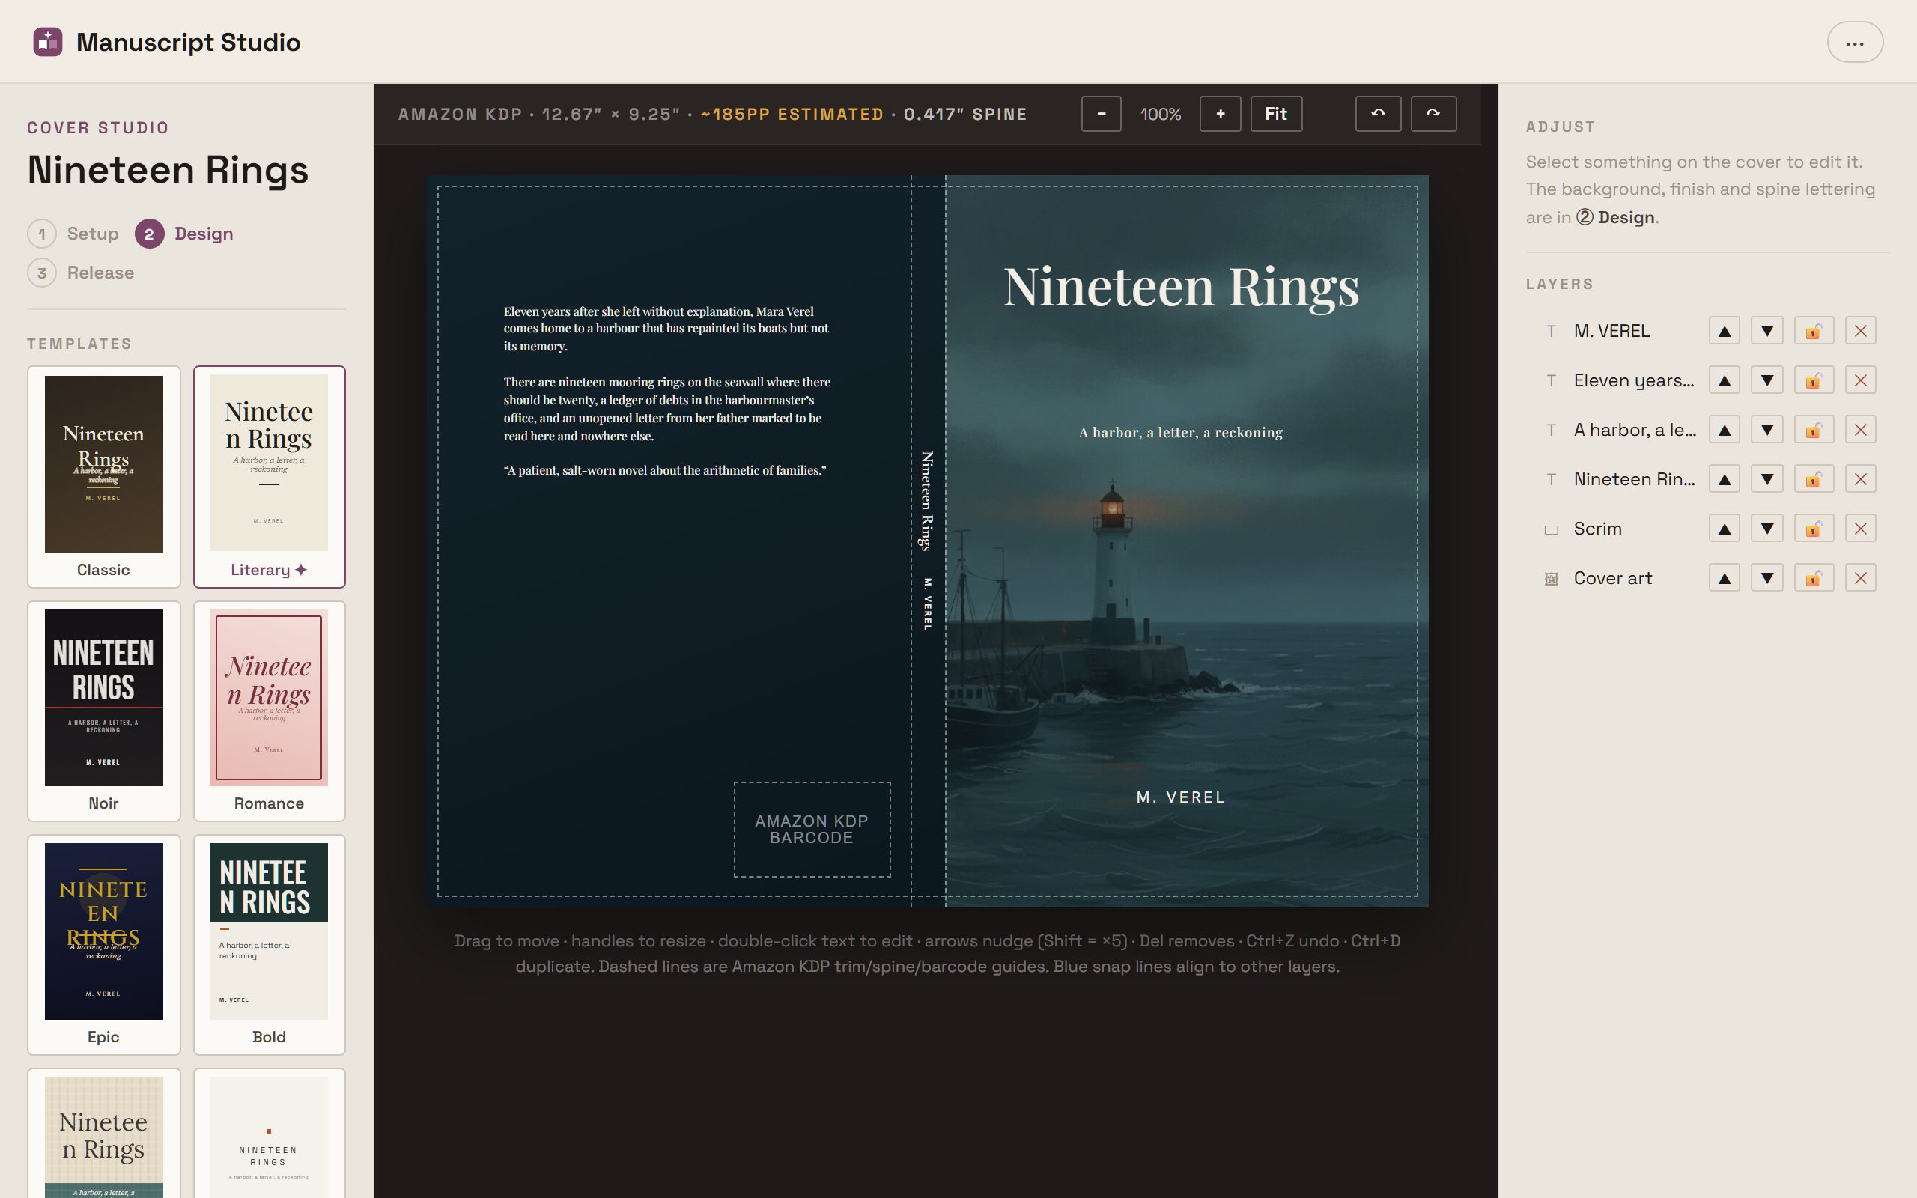Toggle lock on the Nineteen Rin... layer
This screenshot has height=1198, width=1917.
[1814, 479]
